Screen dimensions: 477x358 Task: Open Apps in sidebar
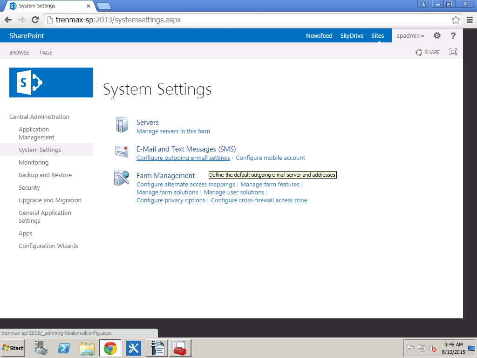(25, 233)
